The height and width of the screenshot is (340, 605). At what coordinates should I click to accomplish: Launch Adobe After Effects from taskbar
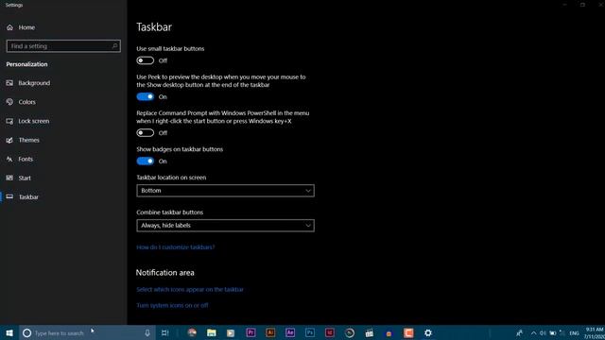[290, 332]
